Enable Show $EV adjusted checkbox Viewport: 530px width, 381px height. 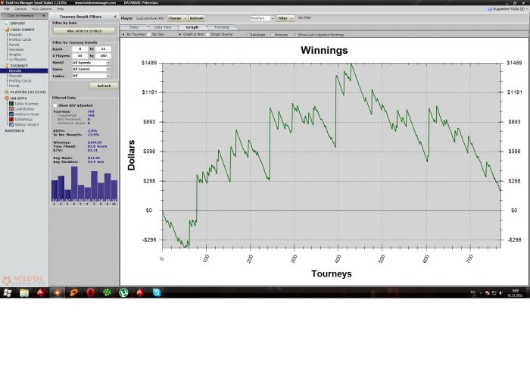point(55,105)
